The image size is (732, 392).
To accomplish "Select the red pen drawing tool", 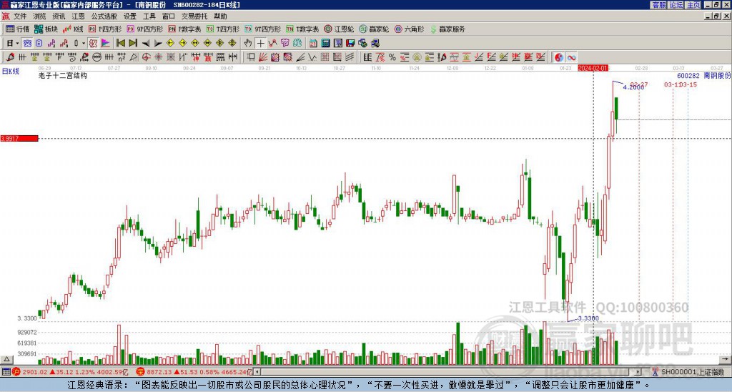I will [x=10, y=57].
